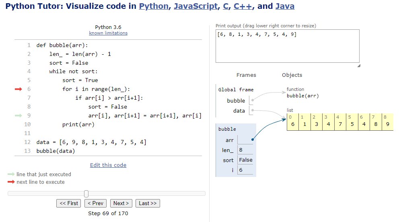This screenshot has height=222, width=399.
Task: Click list cell index 8 with value 9
Action: [388, 122]
